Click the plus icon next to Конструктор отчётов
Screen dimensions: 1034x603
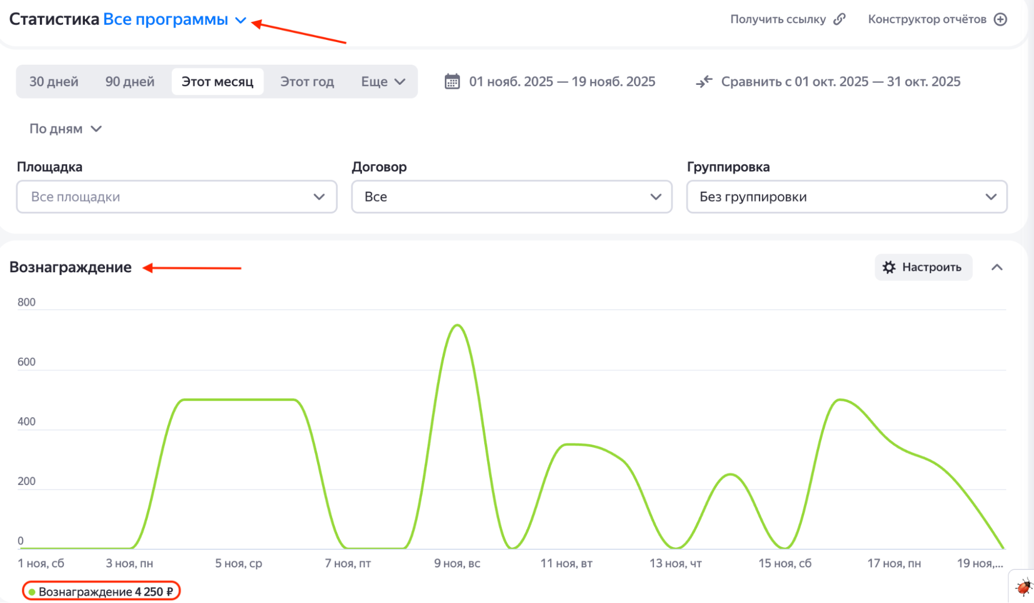click(1001, 19)
